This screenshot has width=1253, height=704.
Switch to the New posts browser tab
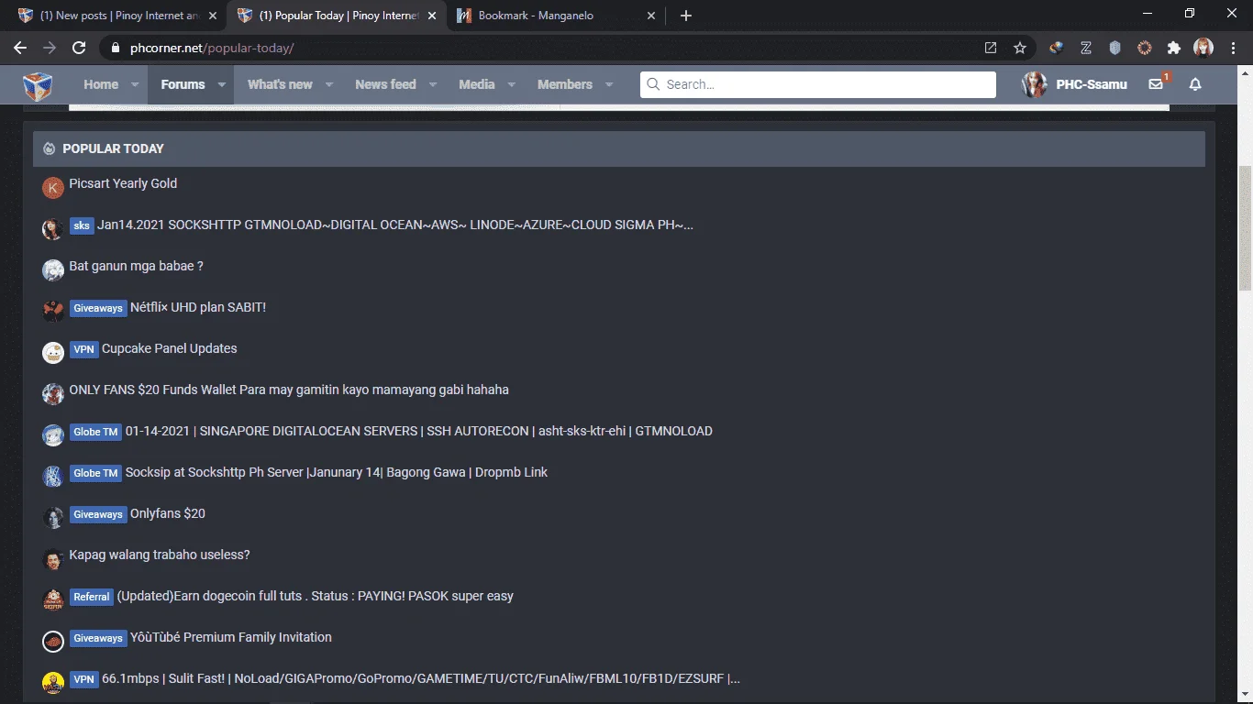pos(116,16)
